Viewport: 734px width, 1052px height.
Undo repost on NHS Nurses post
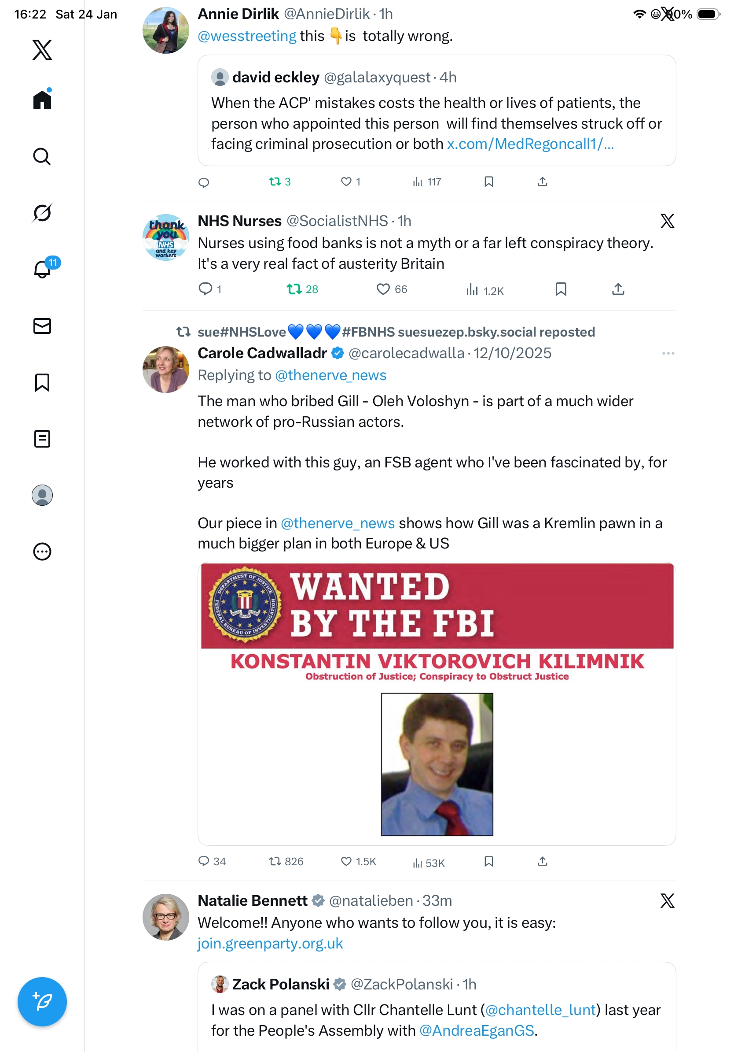(x=294, y=289)
